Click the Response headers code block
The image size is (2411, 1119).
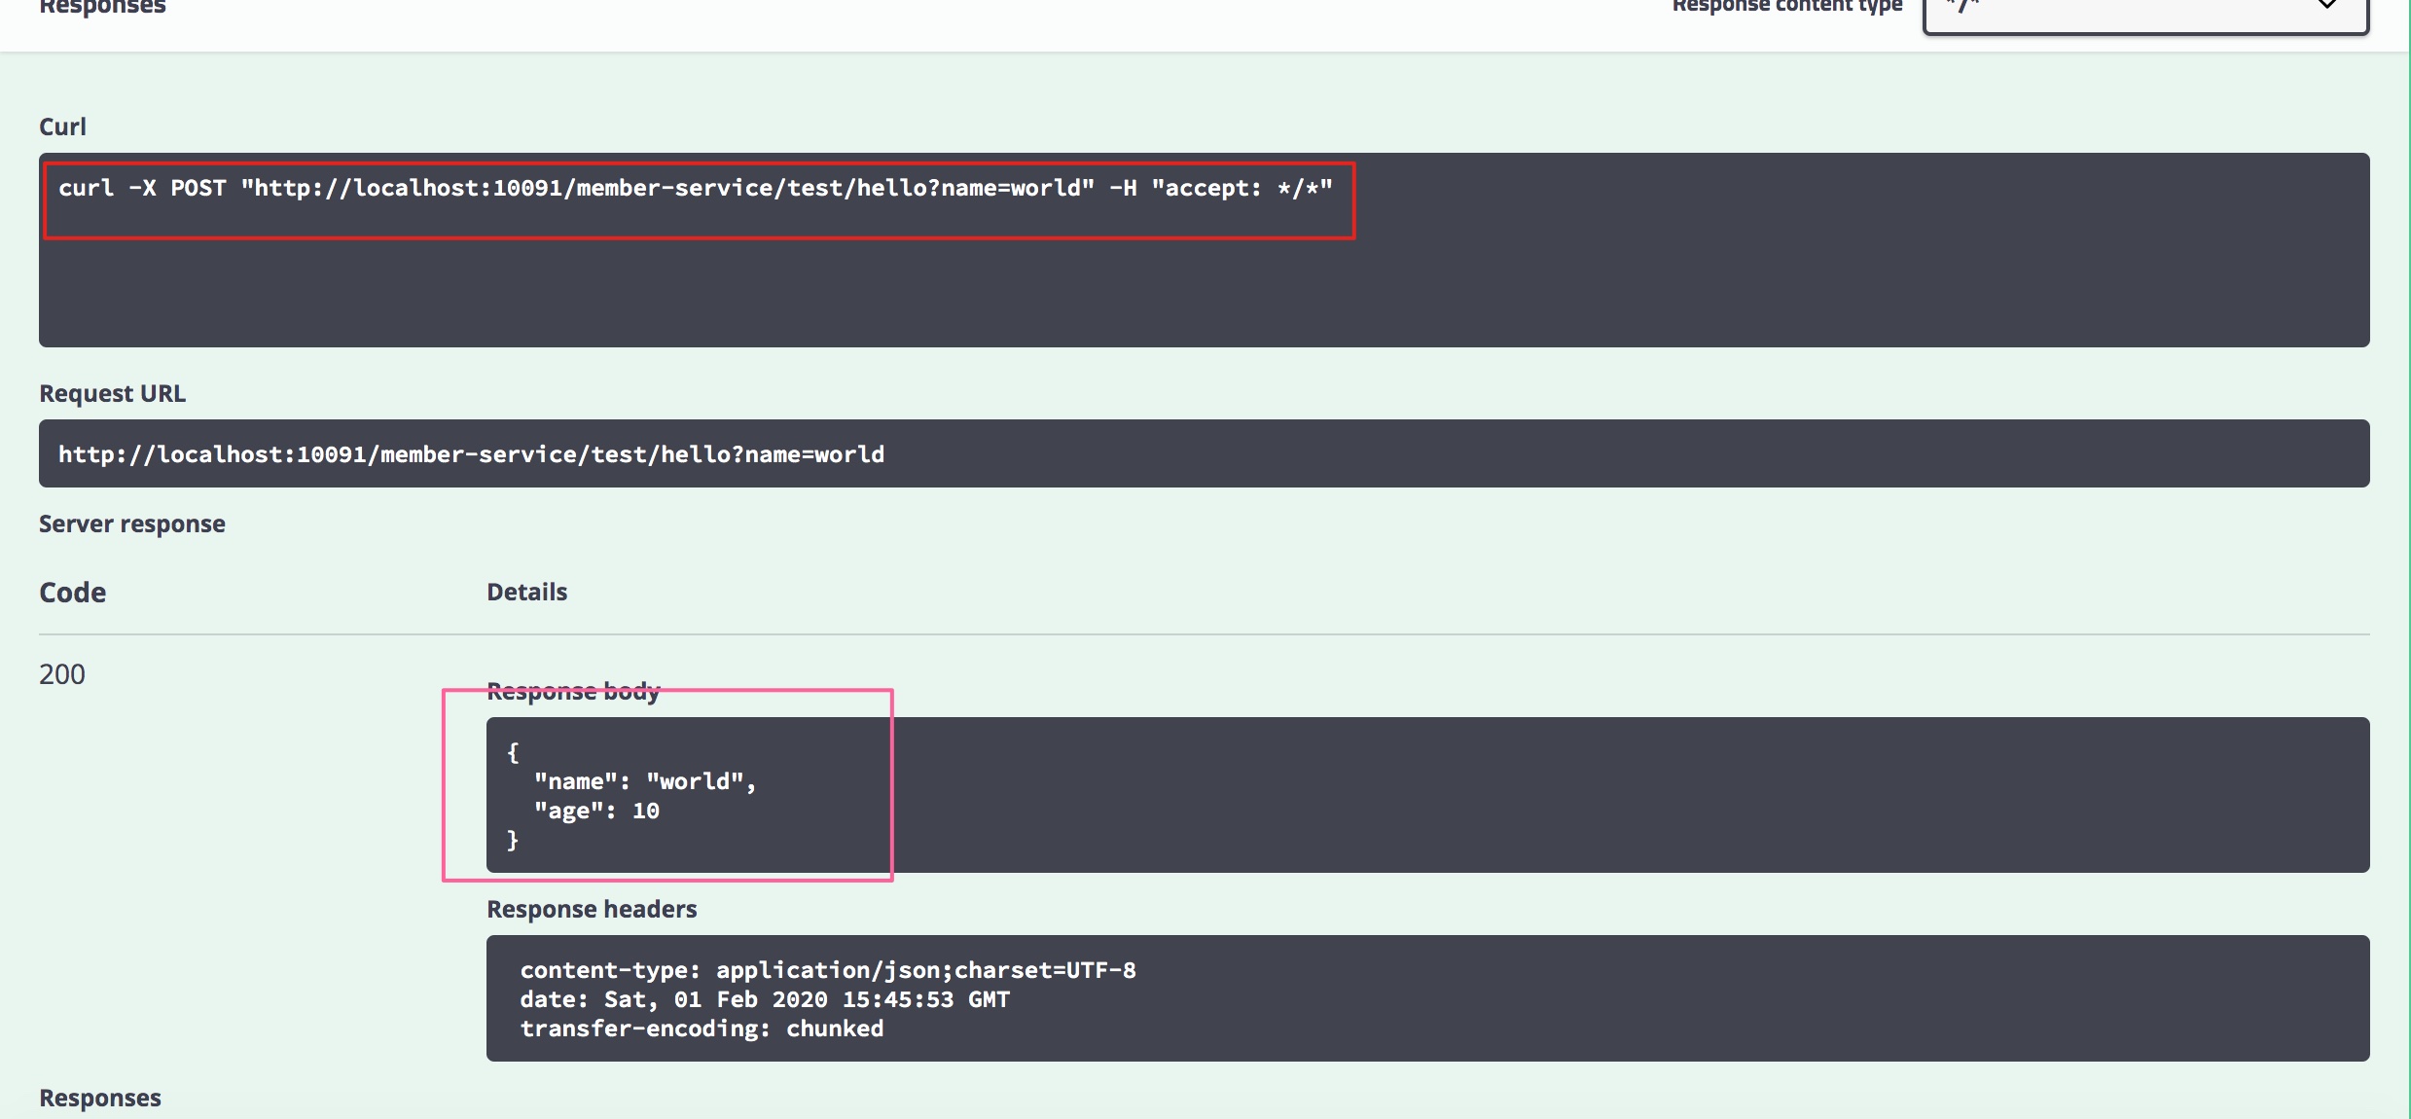1426,998
